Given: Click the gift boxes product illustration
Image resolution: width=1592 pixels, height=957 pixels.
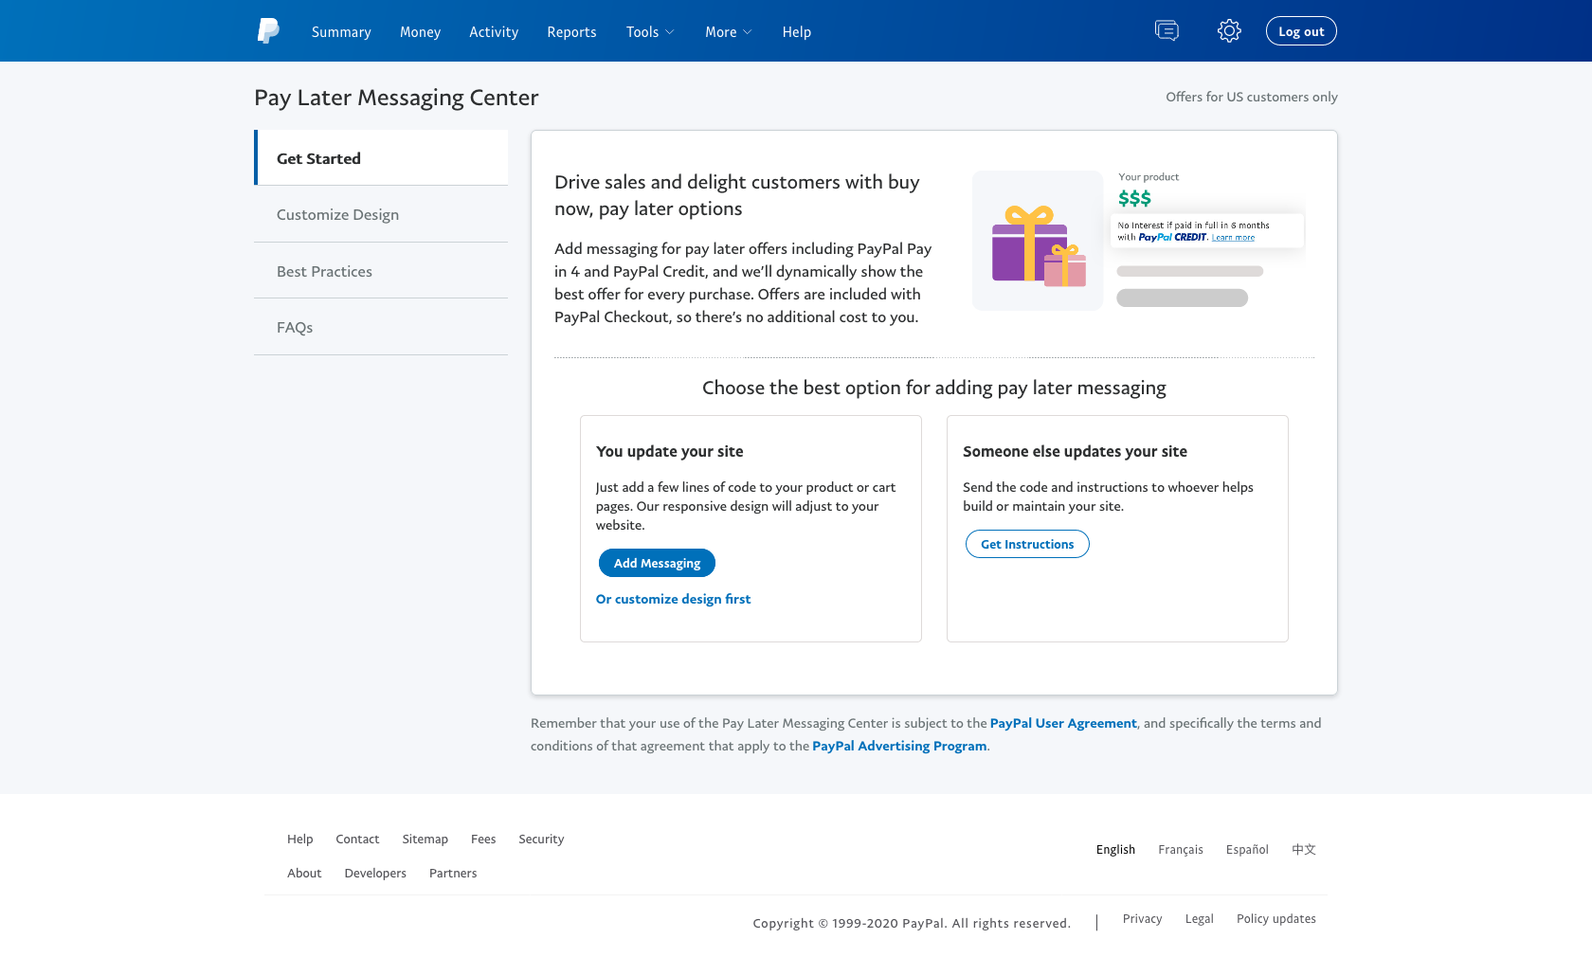Looking at the screenshot, I should coord(1038,241).
